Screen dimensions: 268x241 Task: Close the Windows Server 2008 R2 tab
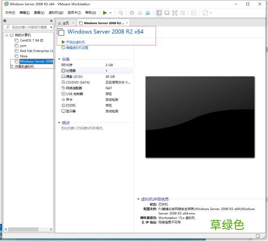(x=127, y=23)
